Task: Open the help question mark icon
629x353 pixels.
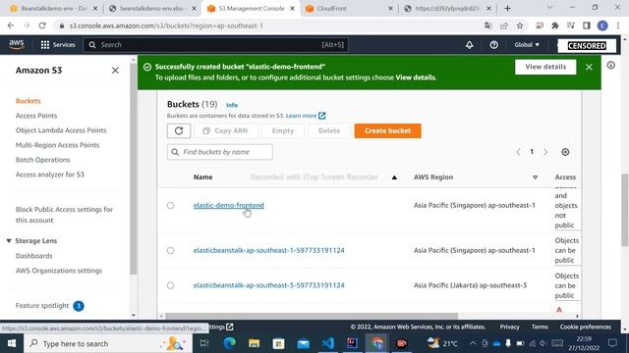Action: (x=493, y=45)
